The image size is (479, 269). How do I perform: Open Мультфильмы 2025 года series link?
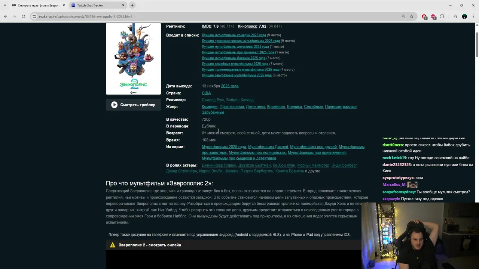pos(224,147)
